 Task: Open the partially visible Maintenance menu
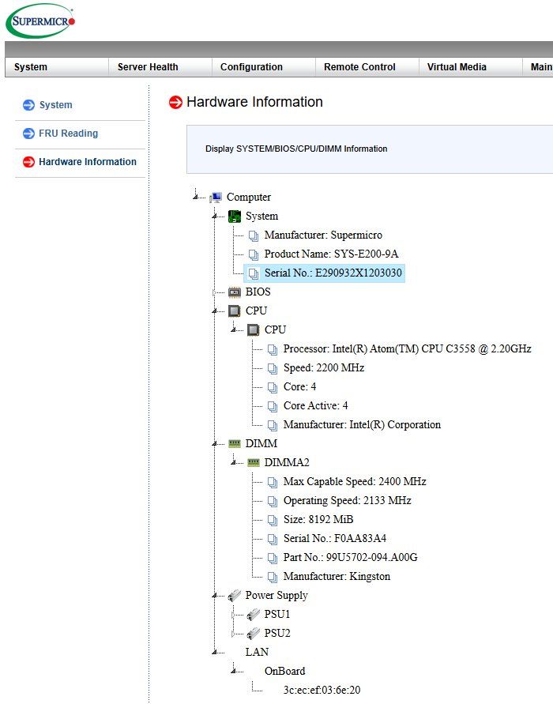click(538, 67)
